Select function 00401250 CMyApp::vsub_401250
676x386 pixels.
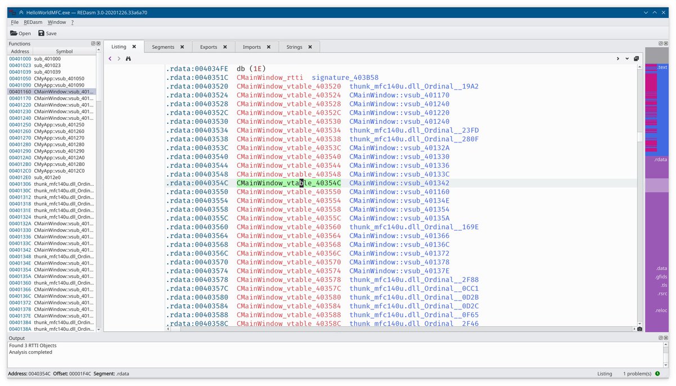click(52, 124)
